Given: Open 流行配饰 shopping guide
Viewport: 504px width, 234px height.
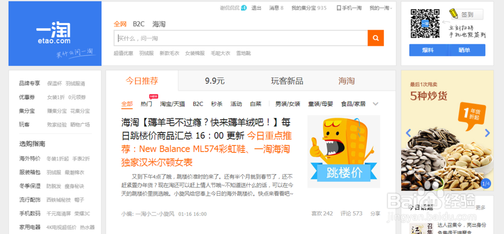Looking at the screenshot, I should 30,200.
